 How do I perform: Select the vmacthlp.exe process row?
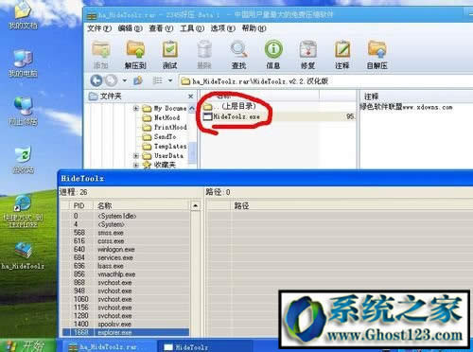pyautogui.click(x=126, y=274)
